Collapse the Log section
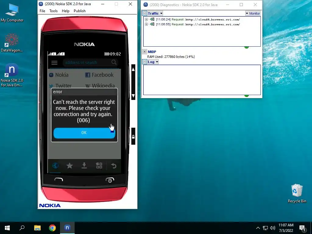Viewport: 312px width, 234px height. click(x=145, y=62)
